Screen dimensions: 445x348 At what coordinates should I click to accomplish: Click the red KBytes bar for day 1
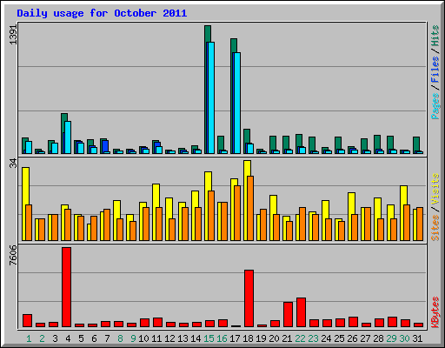[x=27, y=320]
